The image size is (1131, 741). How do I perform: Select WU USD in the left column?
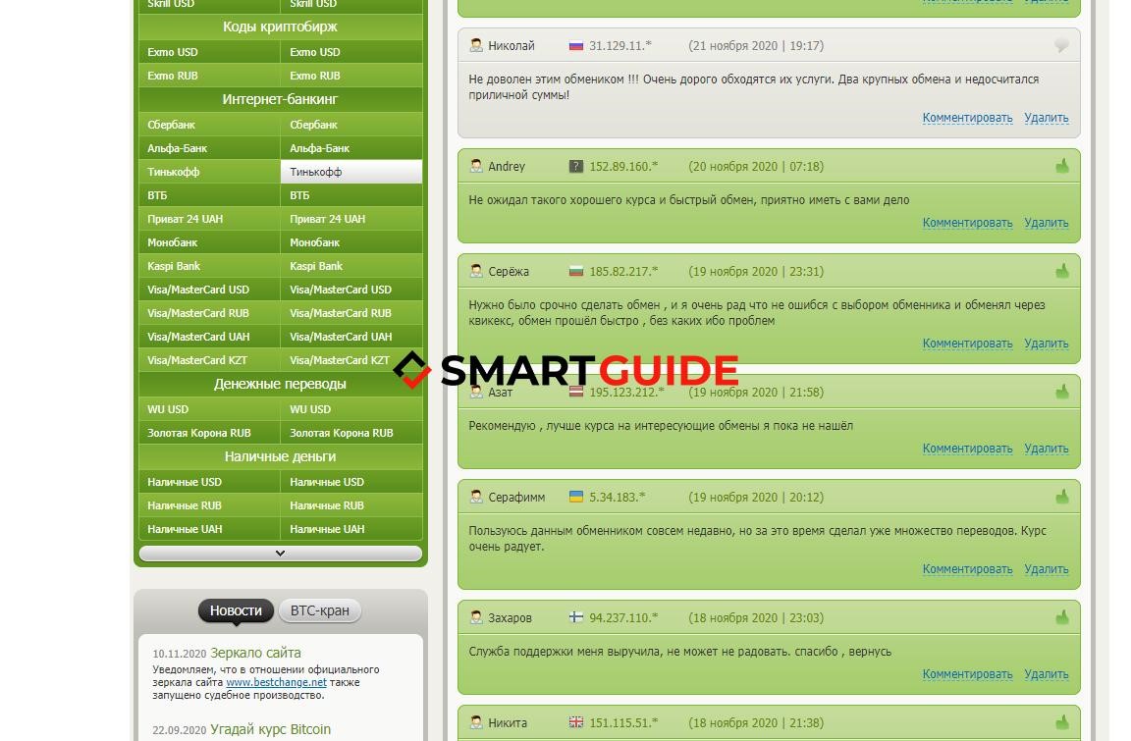pyautogui.click(x=209, y=409)
